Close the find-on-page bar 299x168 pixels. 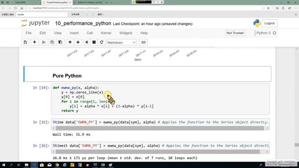coord(296,14)
